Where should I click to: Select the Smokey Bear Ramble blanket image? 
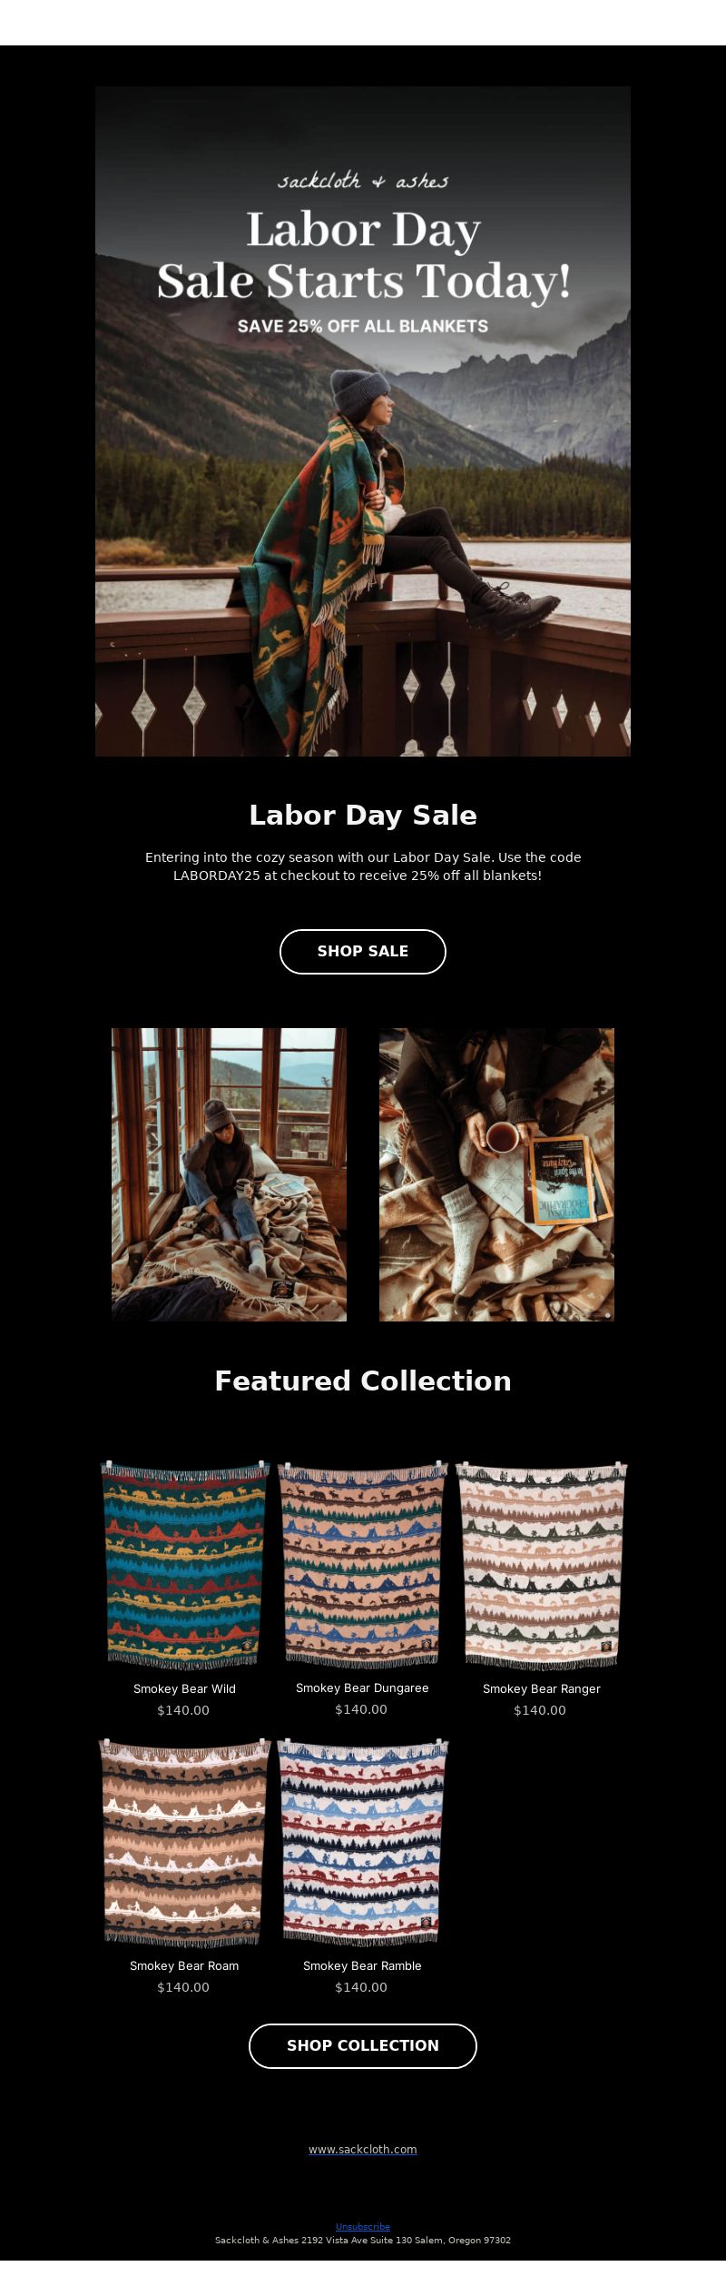pyautogui.click(x=362, y=1842)
